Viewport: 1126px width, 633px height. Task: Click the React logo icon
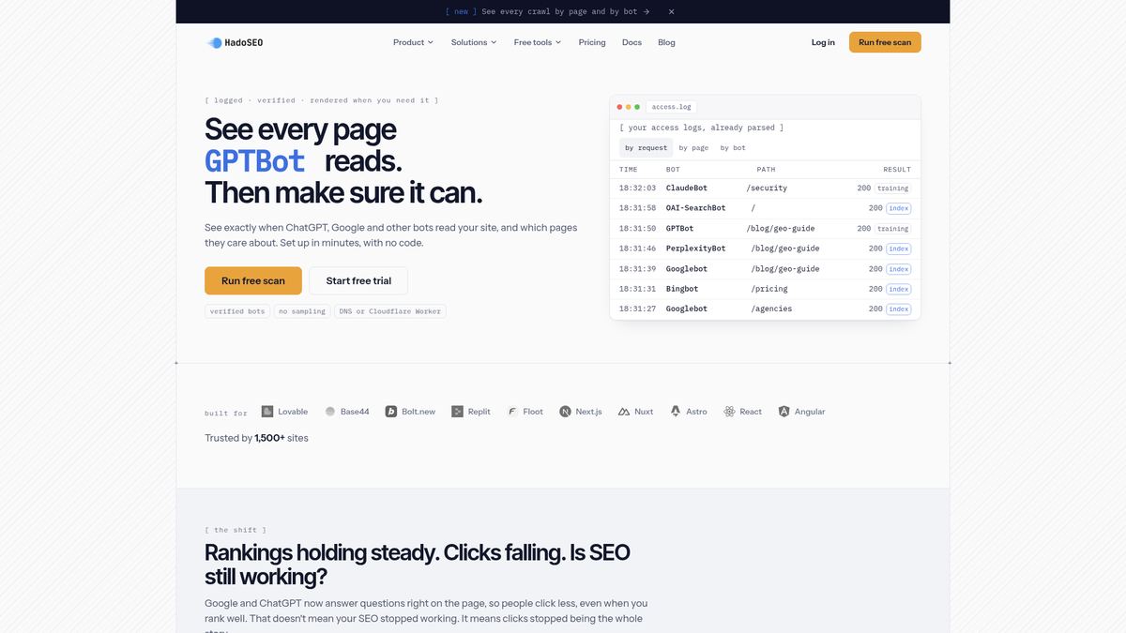coord(729,412)
